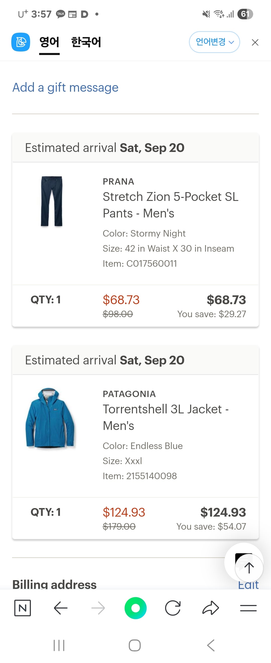Tap the Android home button
271x663 pixels.
[x=135, y=645]
